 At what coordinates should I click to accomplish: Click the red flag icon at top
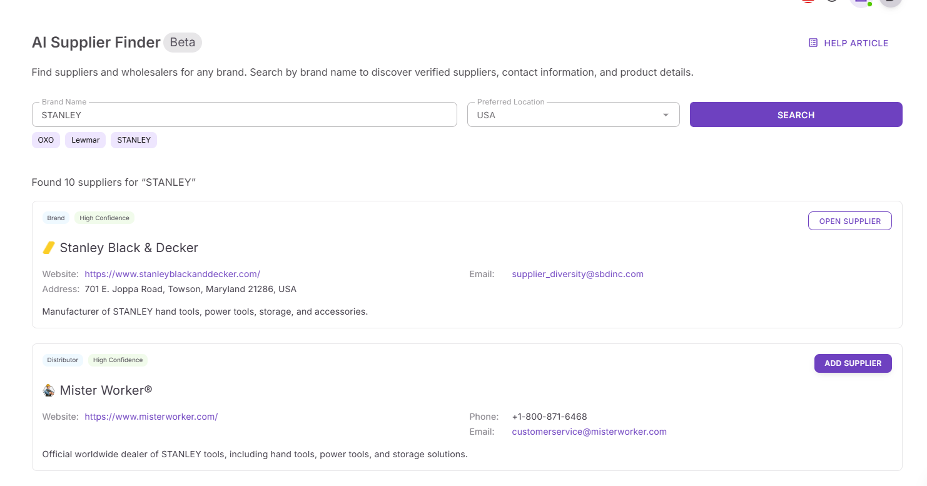coord(808,1)
